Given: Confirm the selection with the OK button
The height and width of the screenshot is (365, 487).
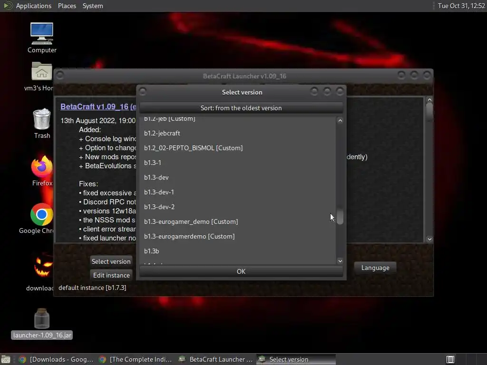Looking at the screenshot, I should point(241,271).
